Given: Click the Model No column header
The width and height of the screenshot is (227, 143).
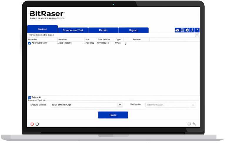Looking at the screenshot, I should pyautogui.click(x=42, y=40).
